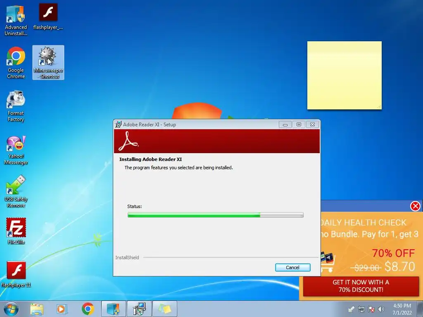
Task: Open the FileZilla desktop shortcut
Action: coord(16,231)
